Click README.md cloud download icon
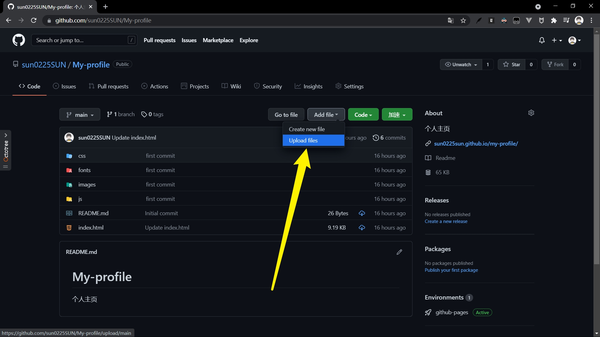The height and width of the screenshot is (337, 600). click(362, 213)
